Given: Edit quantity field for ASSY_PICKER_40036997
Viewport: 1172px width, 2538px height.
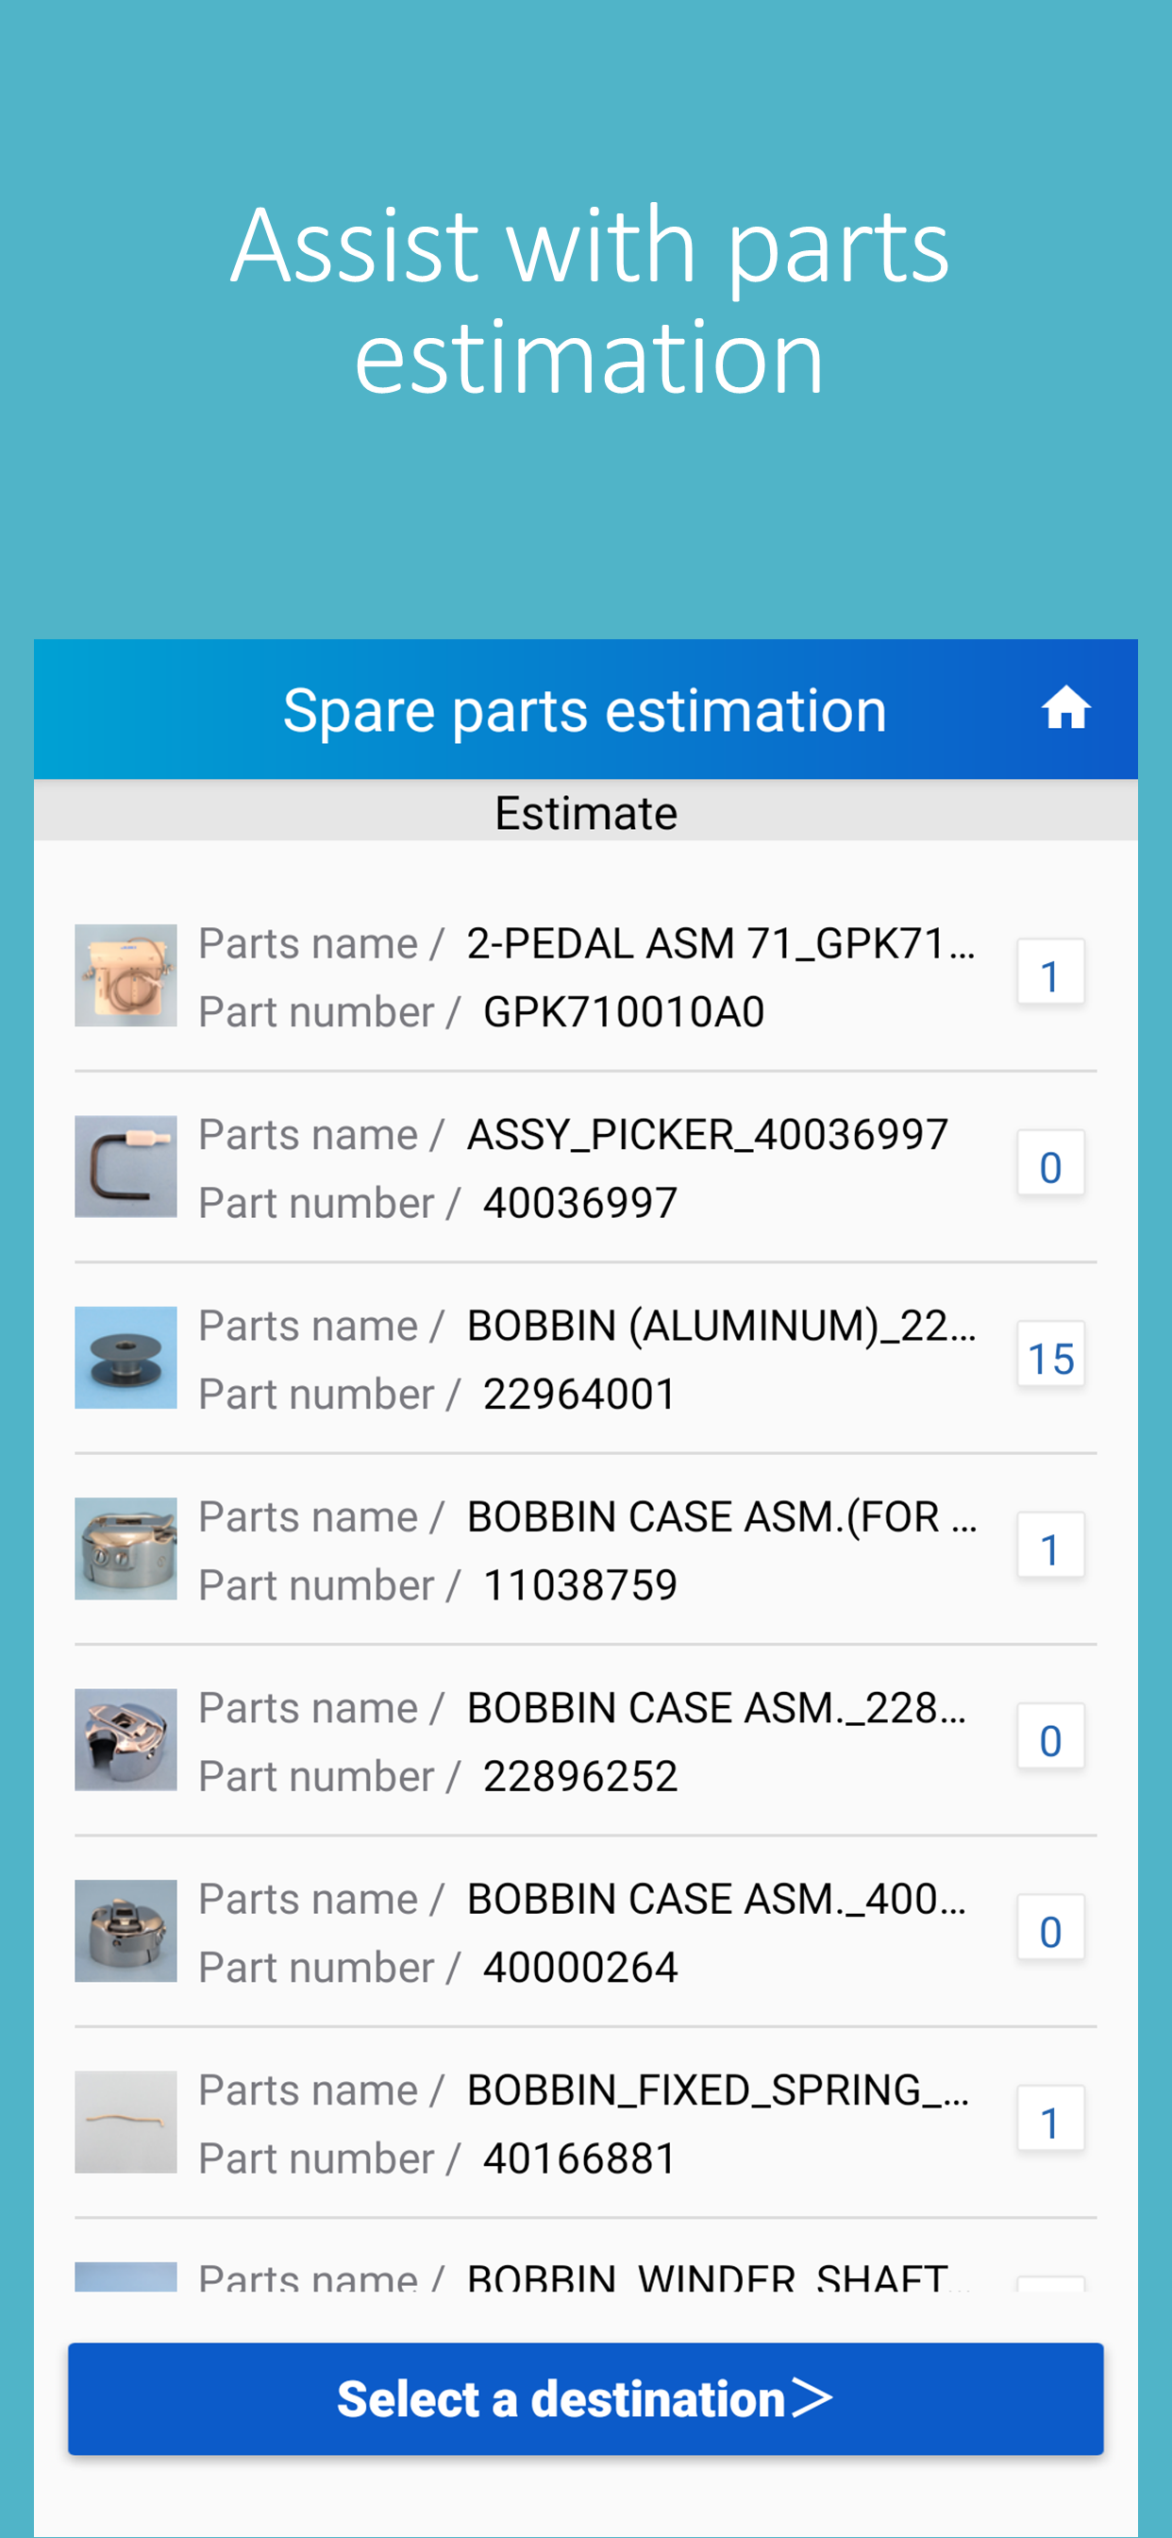Looking at the screenshot, I should [x=1051, y=1162].
